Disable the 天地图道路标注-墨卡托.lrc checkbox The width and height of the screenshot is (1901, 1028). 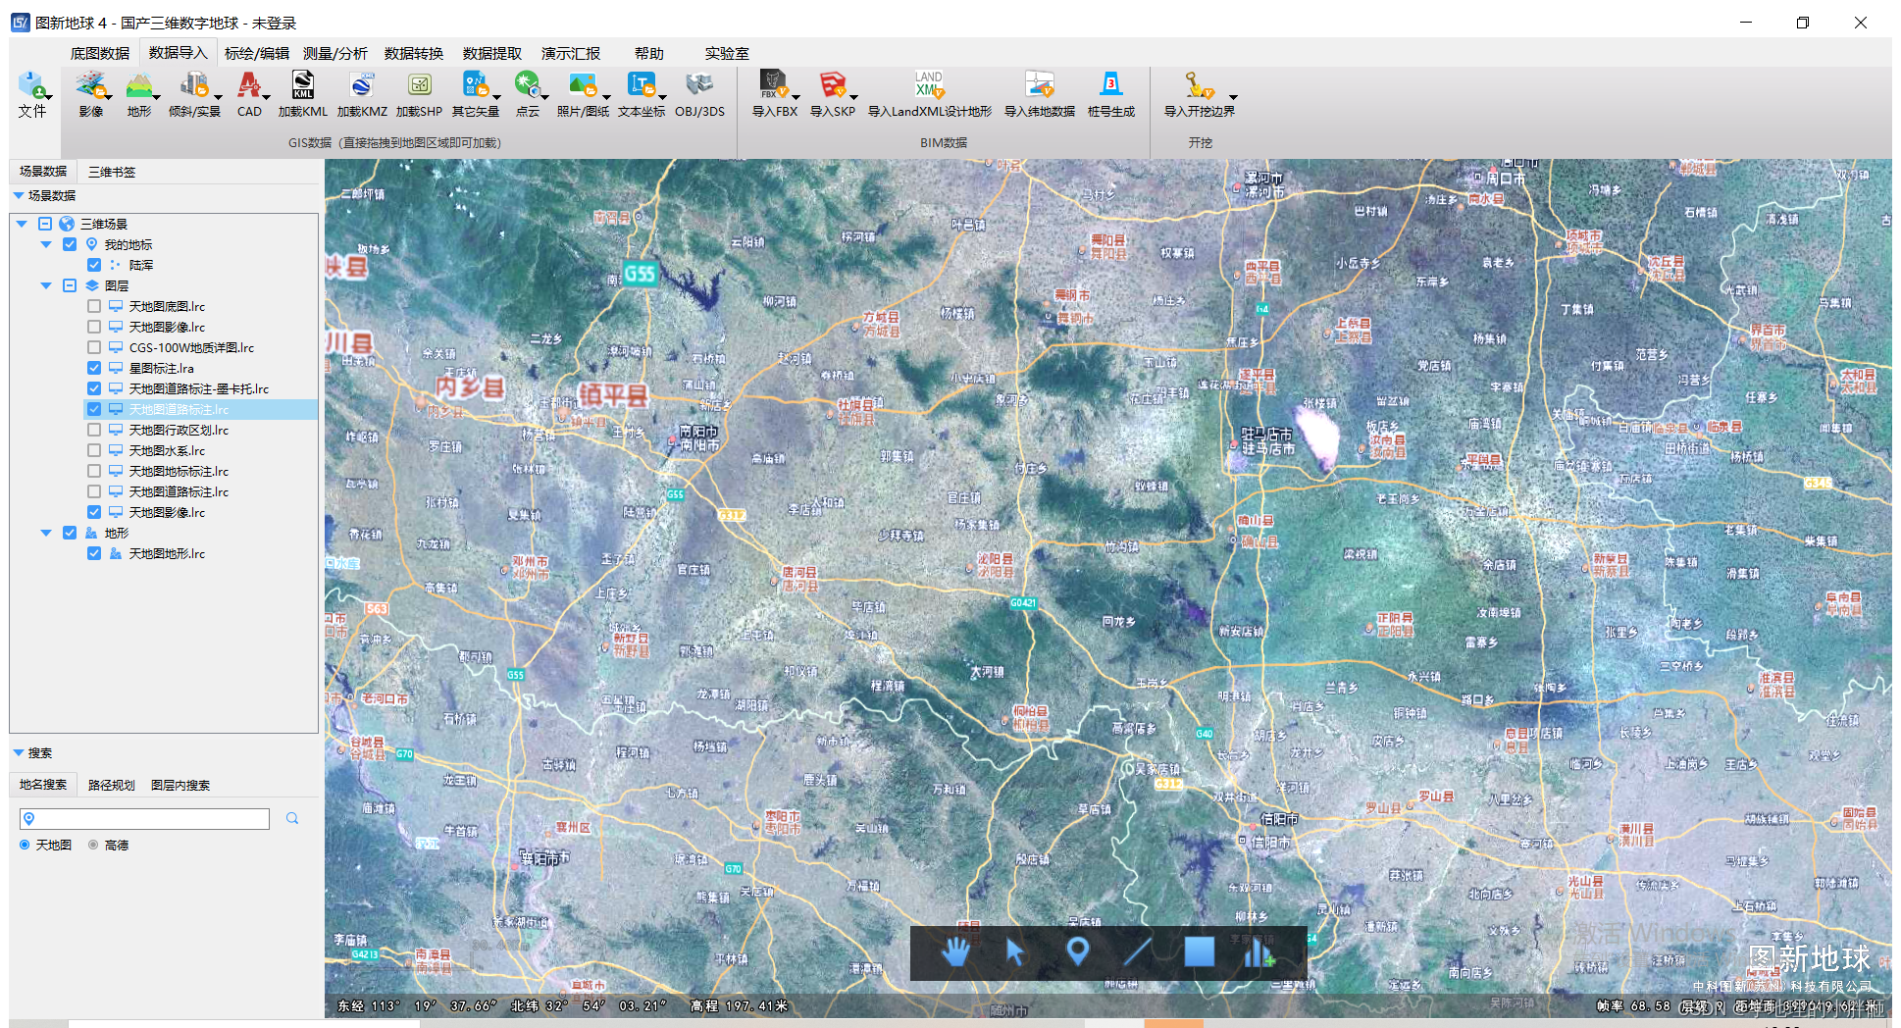[x=94, y=388]
